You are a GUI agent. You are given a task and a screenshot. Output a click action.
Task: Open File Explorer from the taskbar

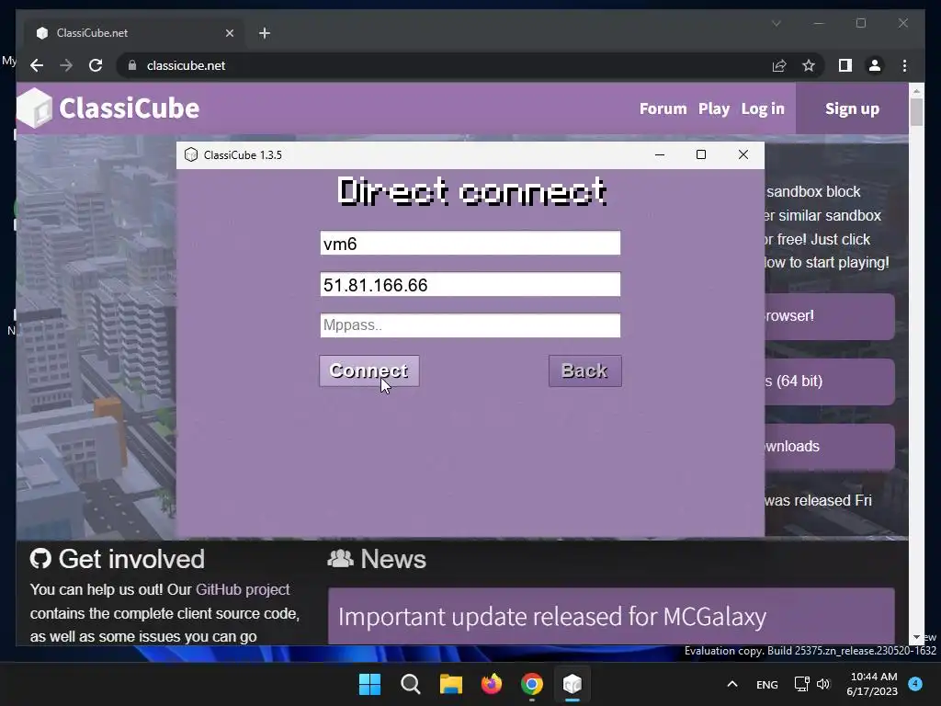click(450, 684)
